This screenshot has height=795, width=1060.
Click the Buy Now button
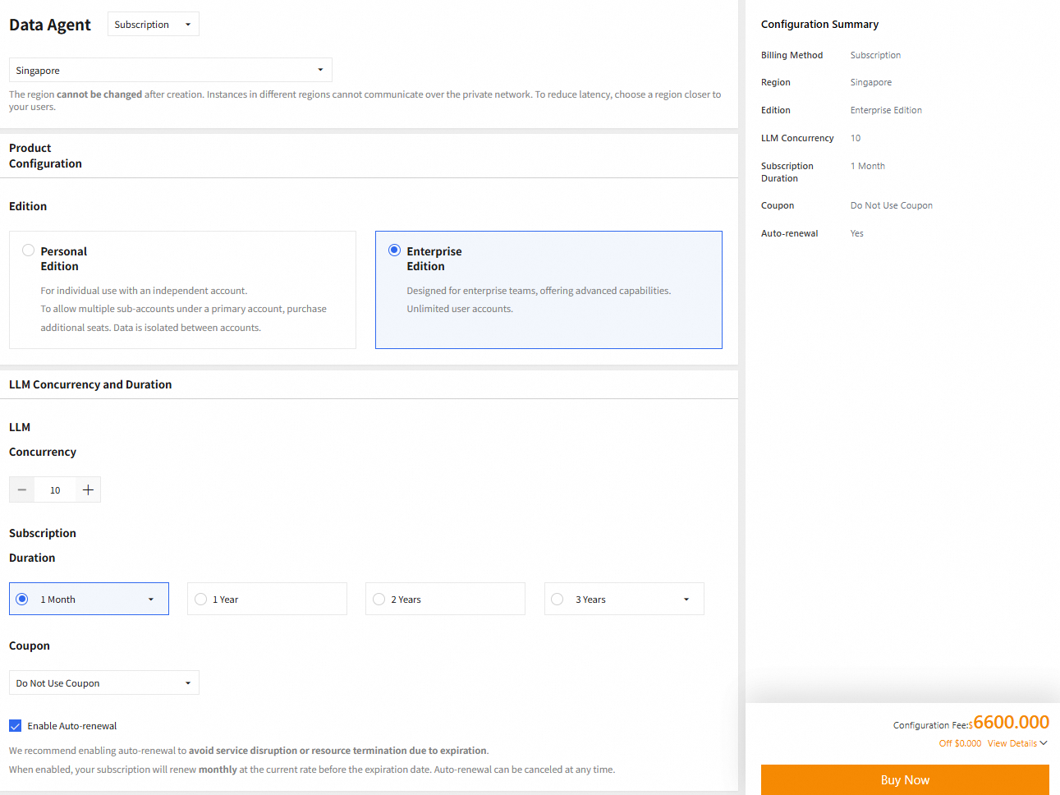click(905, 780)
